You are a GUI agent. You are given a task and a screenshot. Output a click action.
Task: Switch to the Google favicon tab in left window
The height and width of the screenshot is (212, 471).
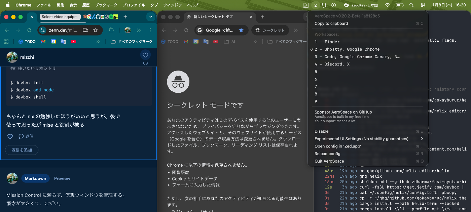click(89, 17)
